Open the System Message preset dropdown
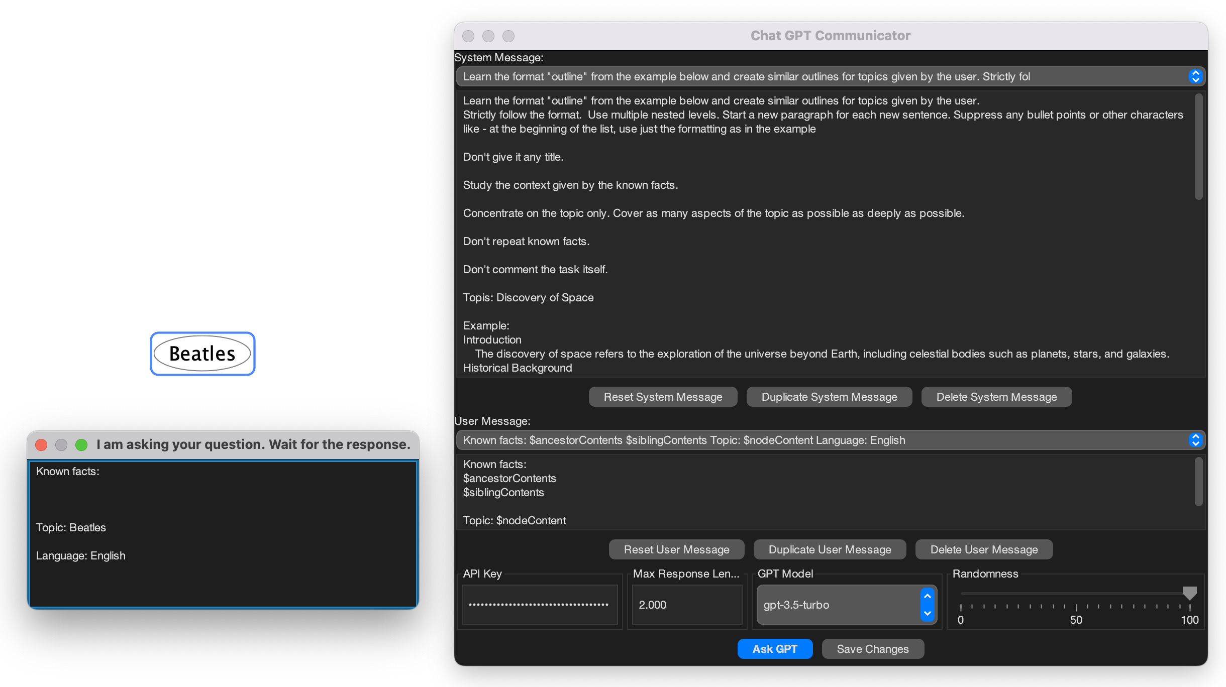Image resolution: width=1226 pixels, height=687 pixels. click(831, 76)
